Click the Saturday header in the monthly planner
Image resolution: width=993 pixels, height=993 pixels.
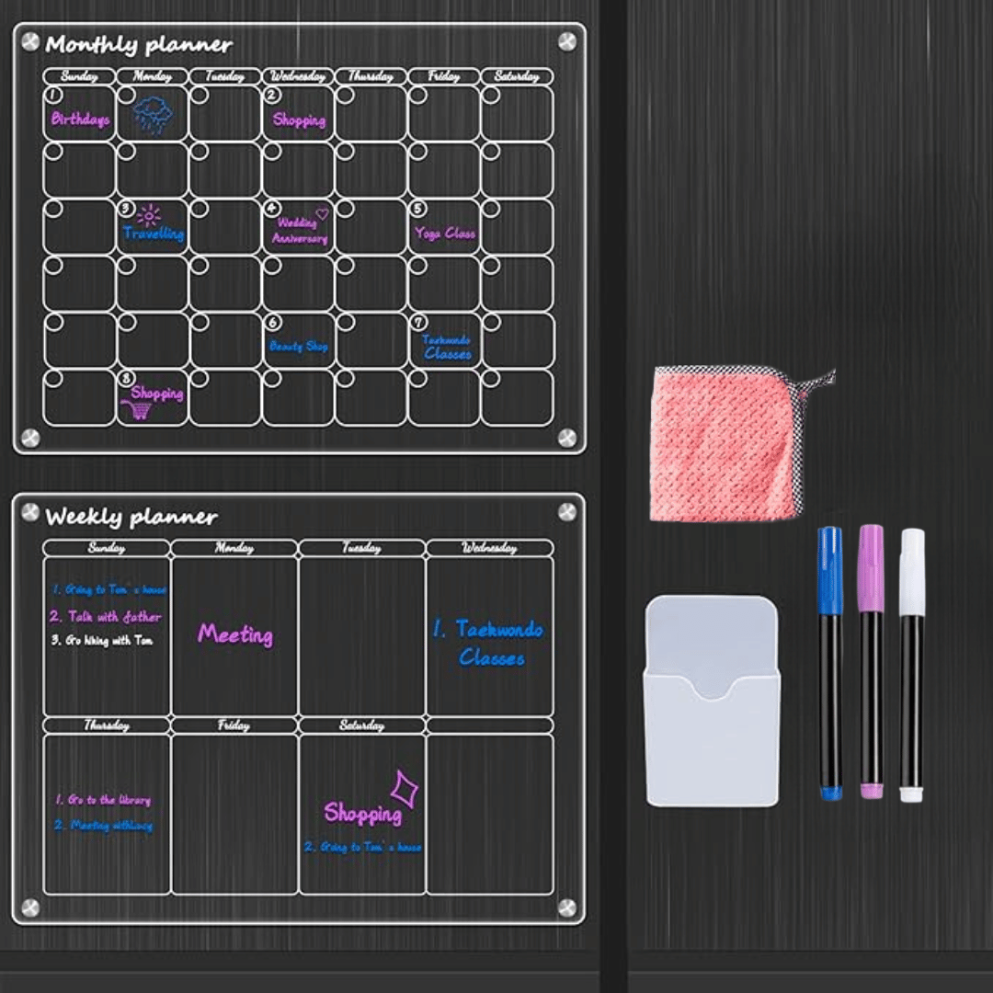click(517, 76)
